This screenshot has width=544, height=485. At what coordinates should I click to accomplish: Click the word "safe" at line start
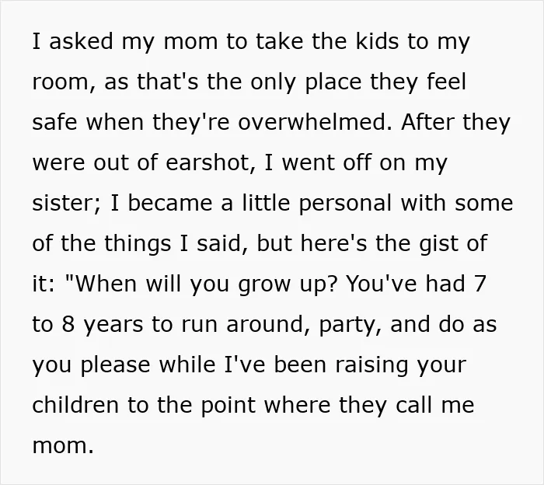(54, 122)
